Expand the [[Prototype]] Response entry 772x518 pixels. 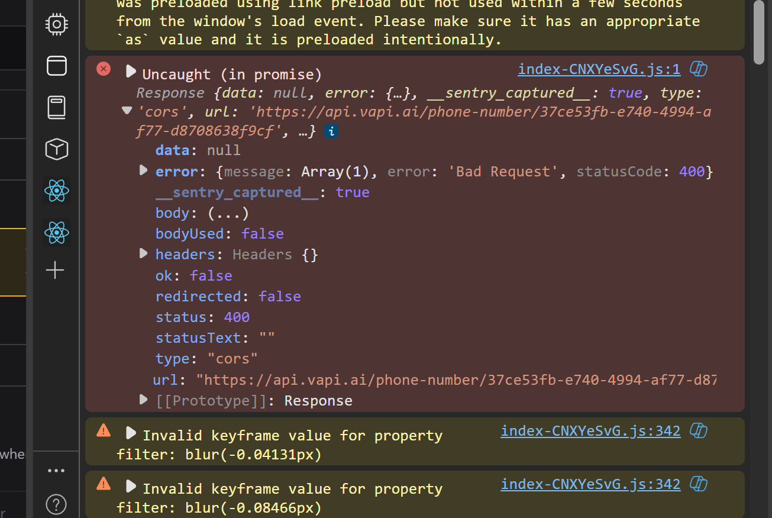click(x=143, y=400)
